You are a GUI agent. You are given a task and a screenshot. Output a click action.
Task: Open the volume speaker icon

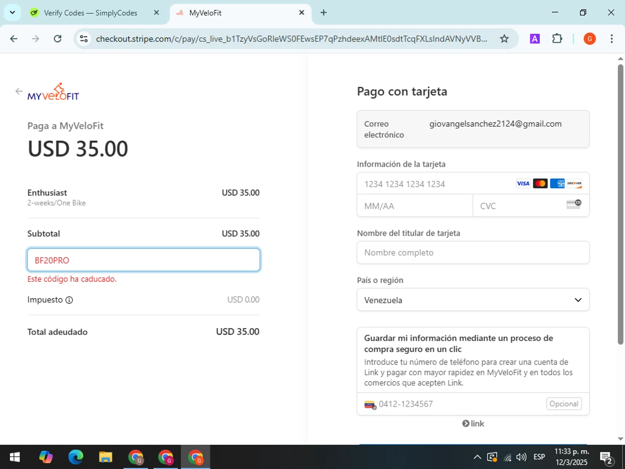(521, 457)
